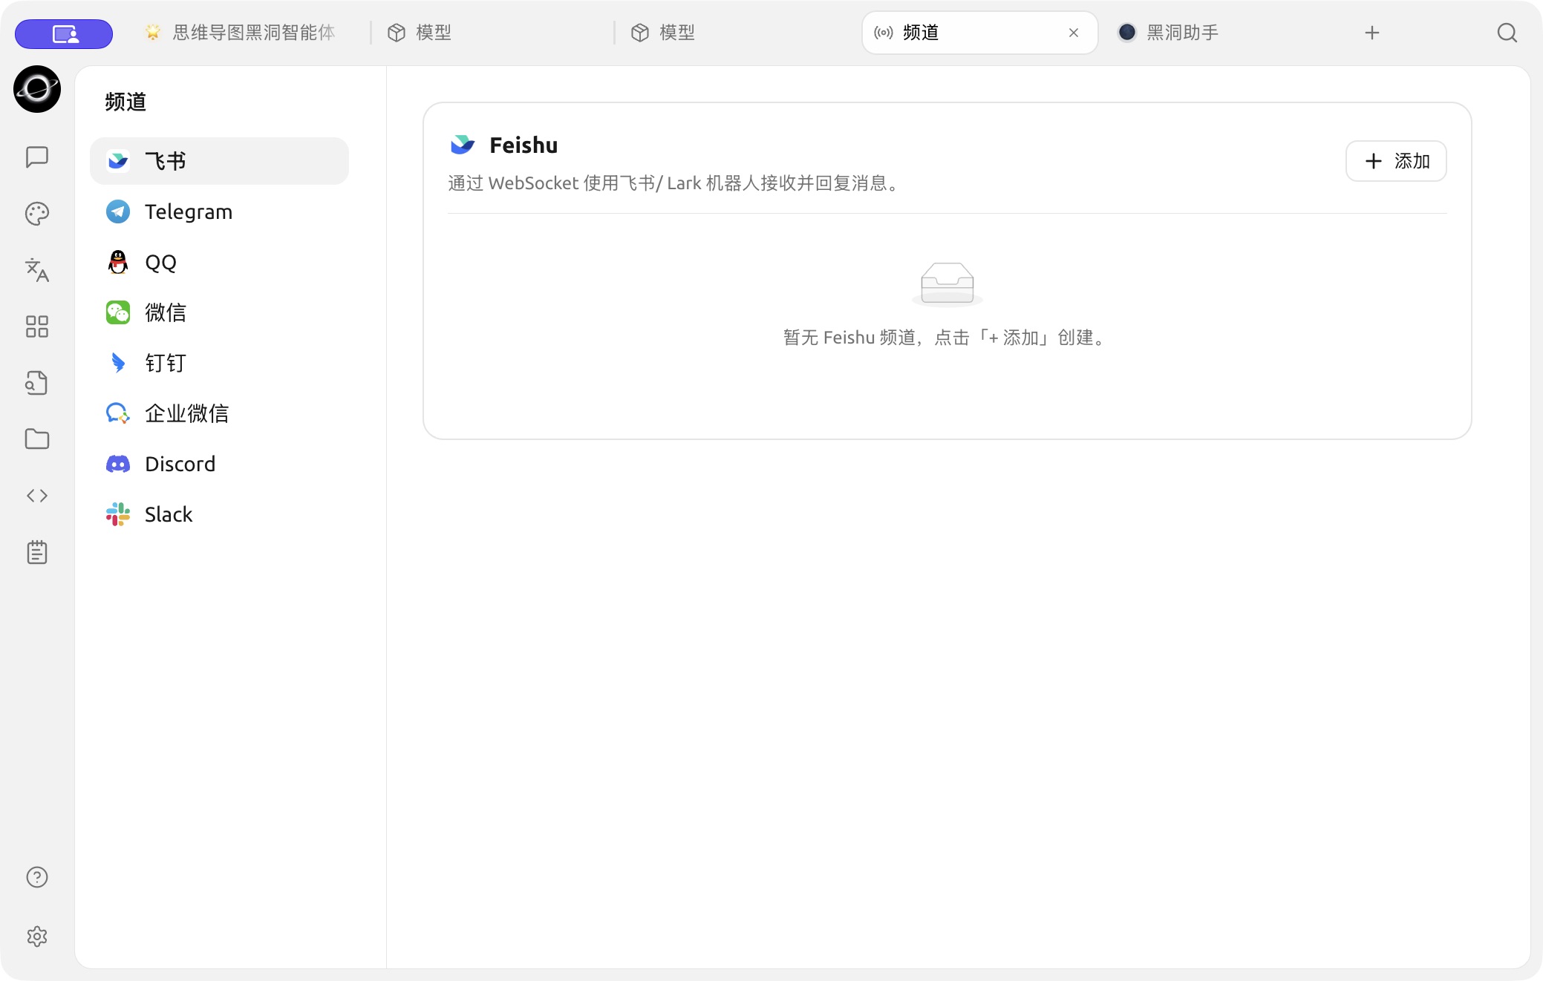
Task: Open the help question mark icon
Action: pyautogui.click(x=37, y=877)
